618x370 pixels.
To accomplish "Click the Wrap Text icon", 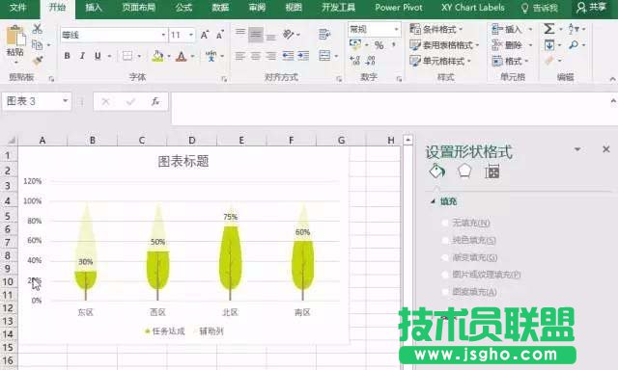I will click(x=324, y=35).
